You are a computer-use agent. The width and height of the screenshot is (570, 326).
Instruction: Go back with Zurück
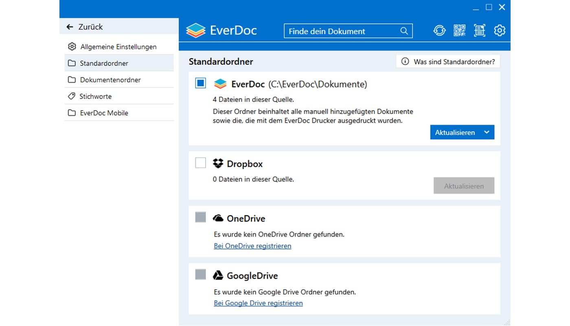pos(119,27)
